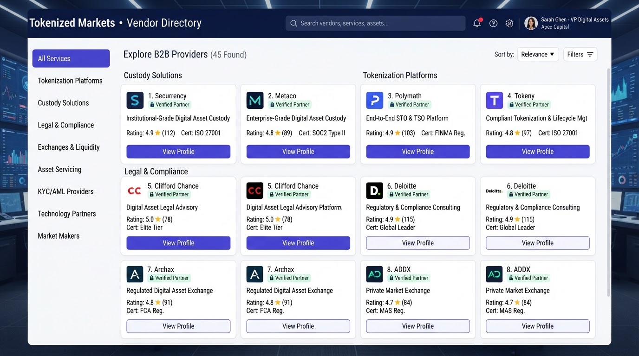Click the Deloitte wordmark logo

[x=495, y=191]
